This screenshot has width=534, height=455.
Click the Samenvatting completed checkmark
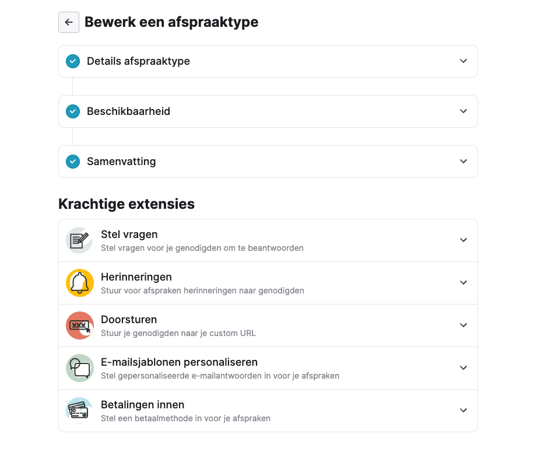(x=73, y=162)
